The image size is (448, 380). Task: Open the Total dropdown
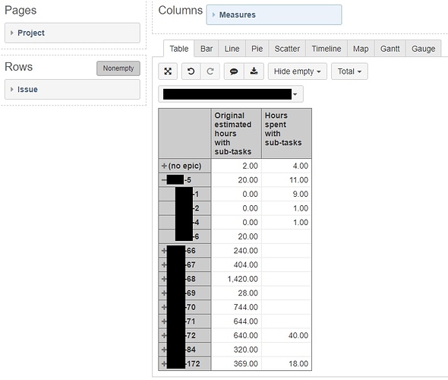point(349,71)
